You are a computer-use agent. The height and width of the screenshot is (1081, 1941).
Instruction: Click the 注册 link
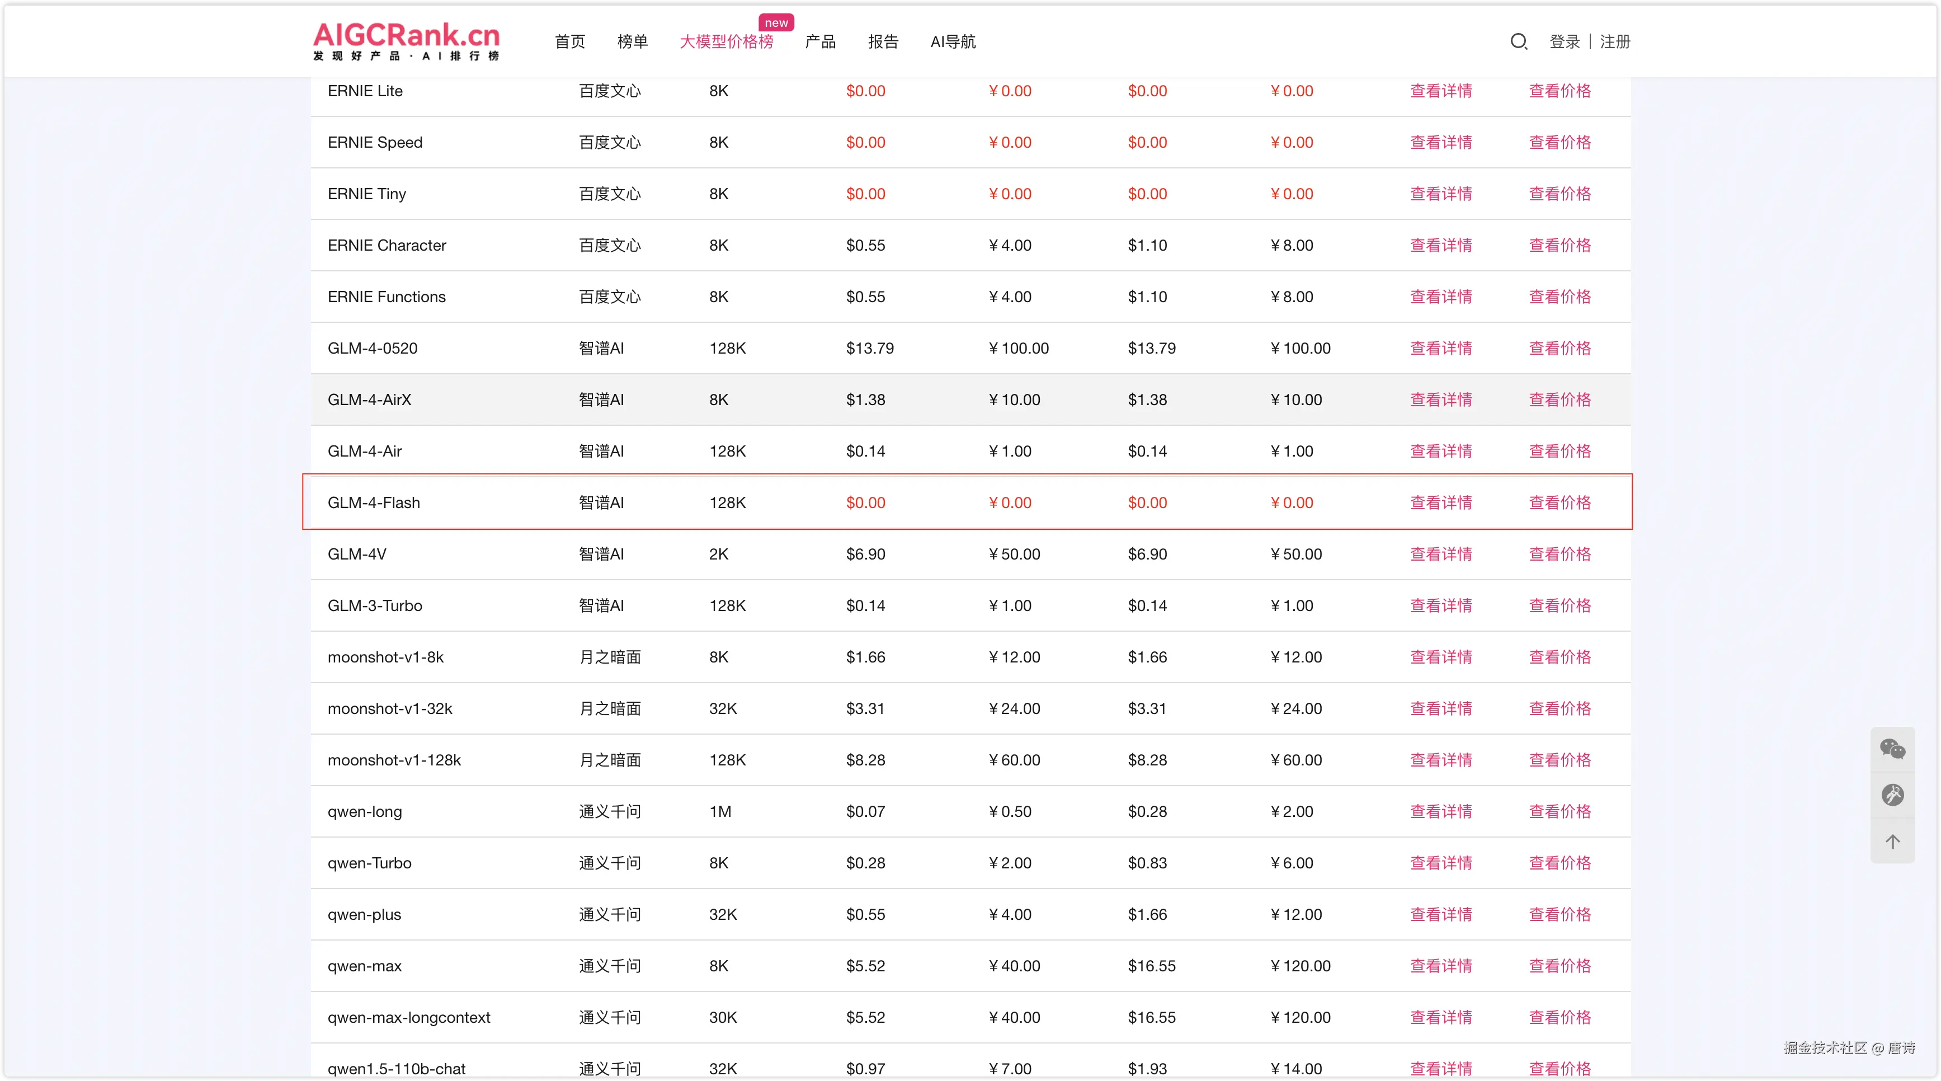click(1615, 41)
